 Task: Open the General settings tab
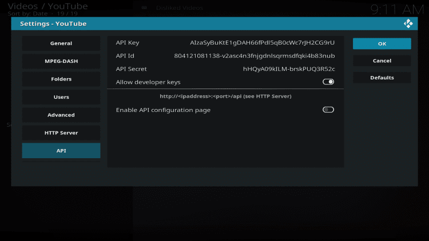(x=61, y=43)
